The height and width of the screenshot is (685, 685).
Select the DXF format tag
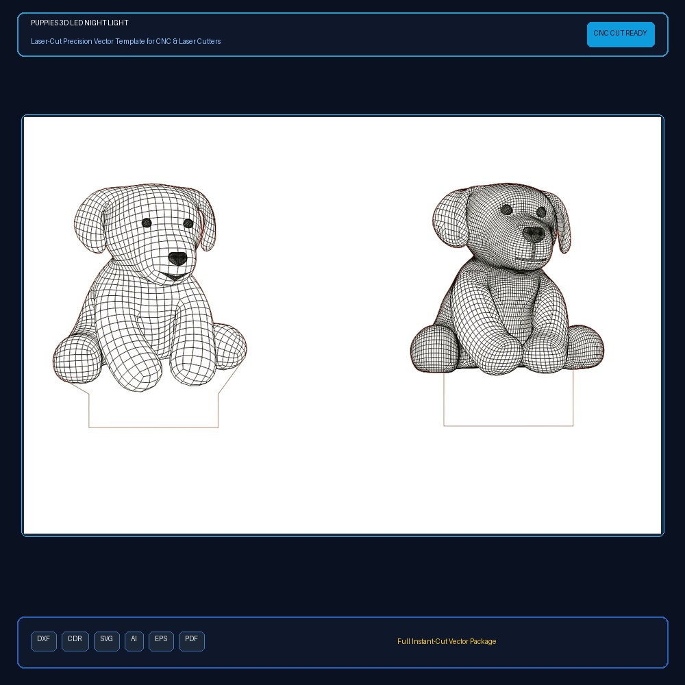coord(44,641)
